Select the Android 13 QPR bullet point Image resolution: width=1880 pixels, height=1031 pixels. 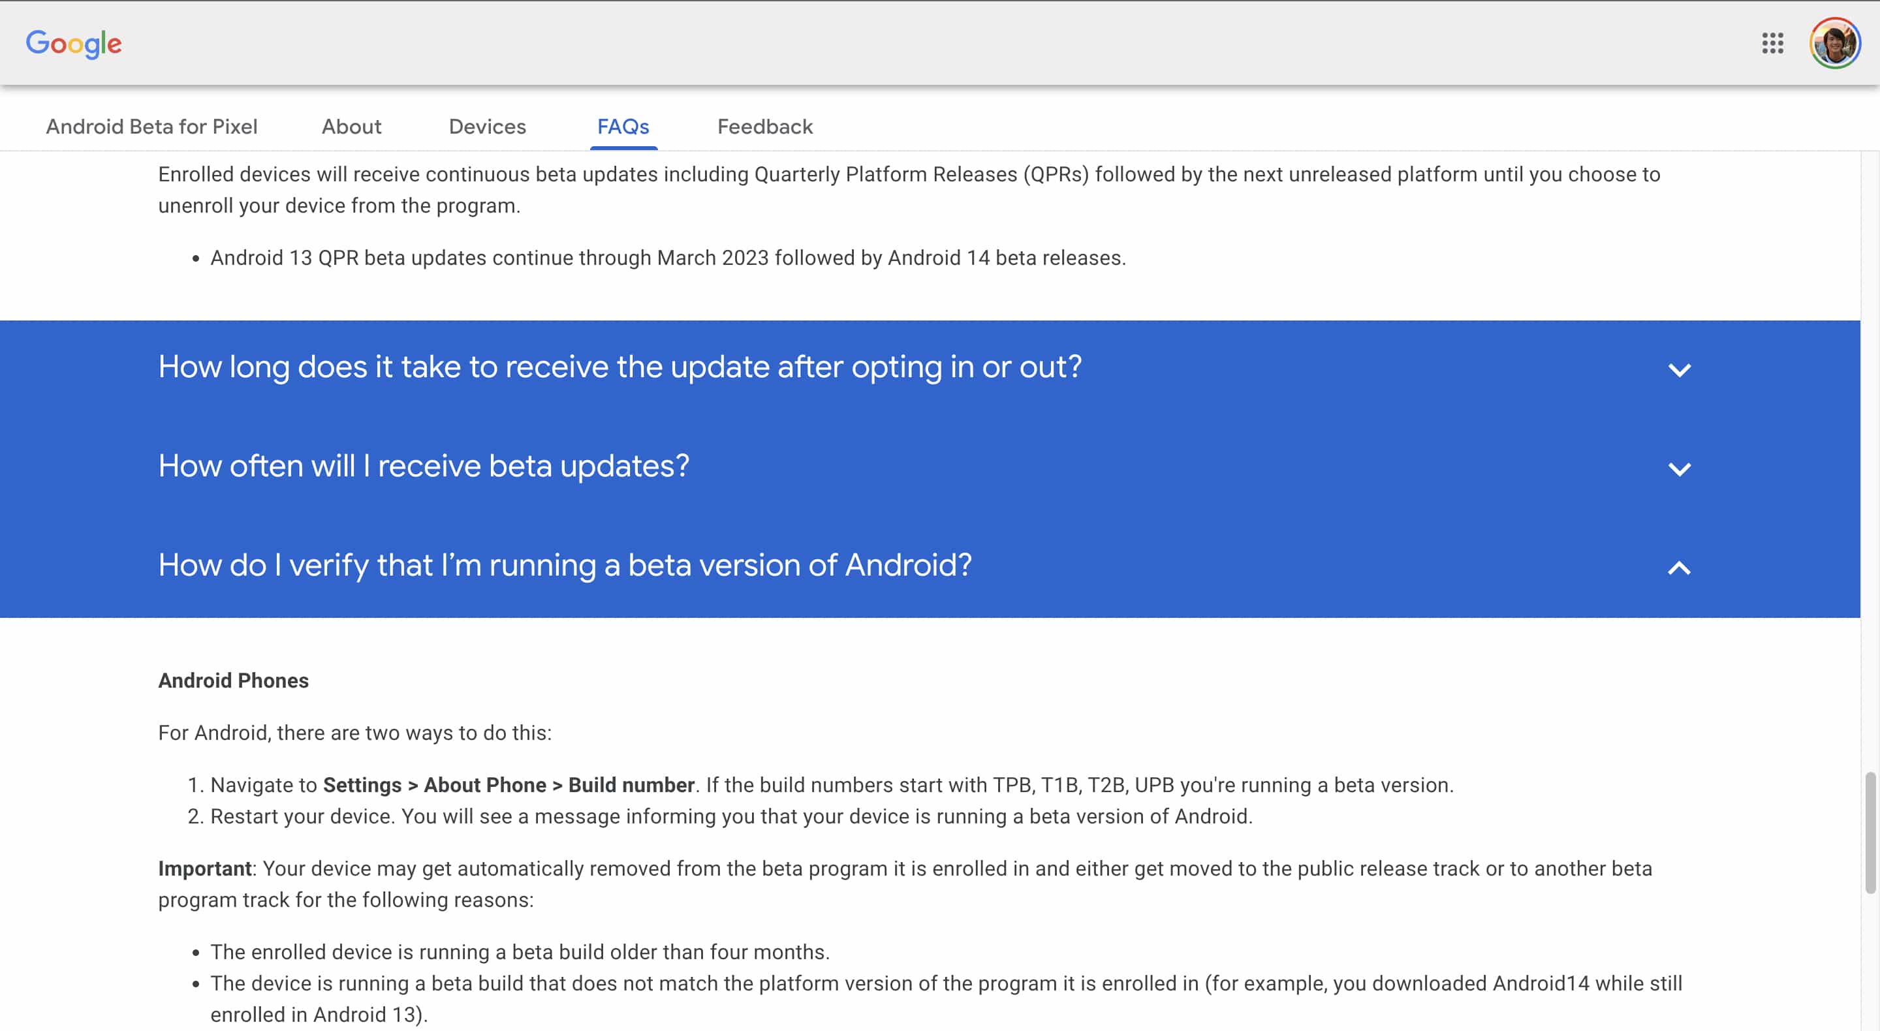[x=668, y=257]
